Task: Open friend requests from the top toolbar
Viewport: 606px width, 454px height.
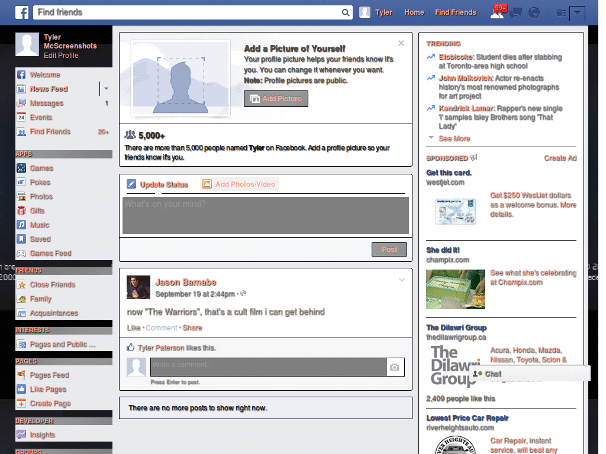Action: tap(498, 12)
